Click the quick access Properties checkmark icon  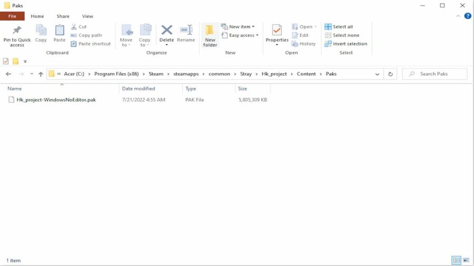coord(6,61)
